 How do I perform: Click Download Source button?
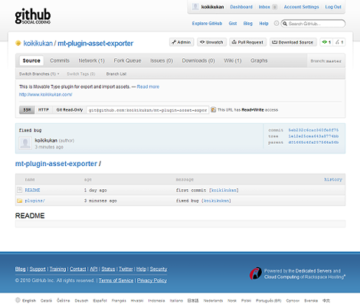pos(293,42)
